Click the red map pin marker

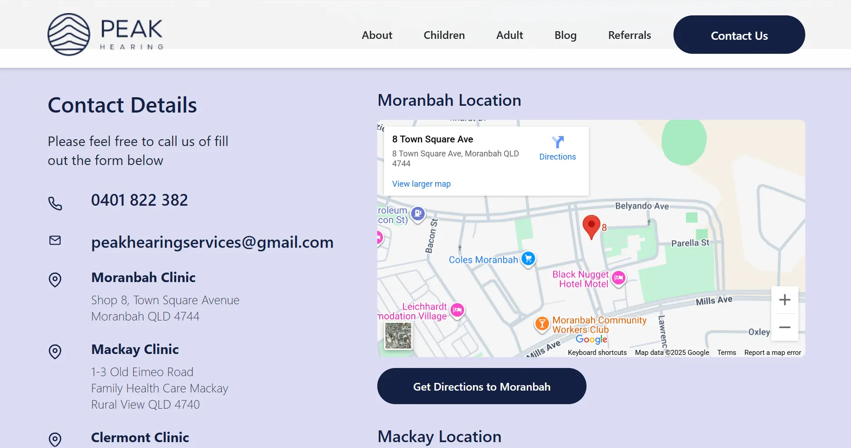pos(591,226)
